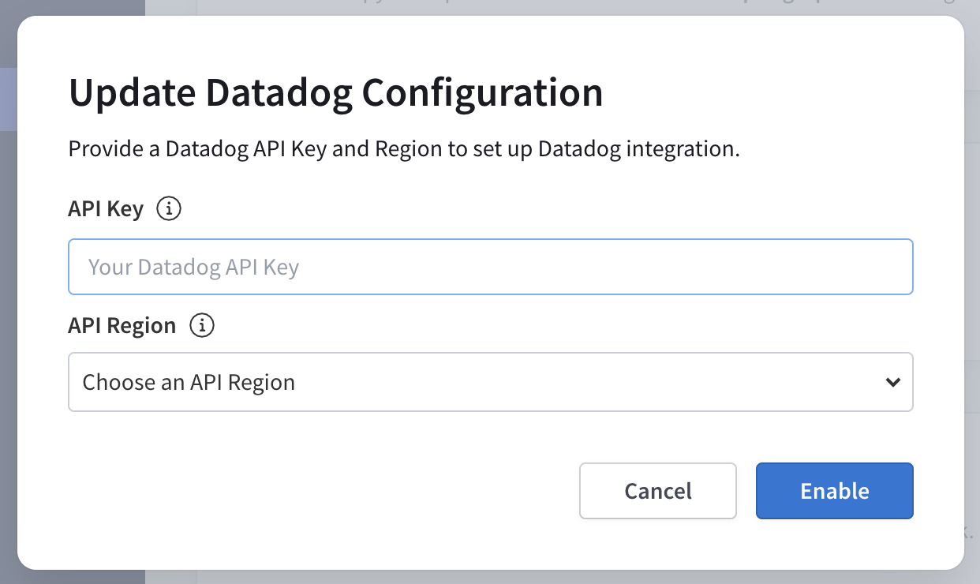Image resolution: width=980 pixels, height=584 pixels.
Task: Click the API Key field label
Action: click(x=105, y=208)
